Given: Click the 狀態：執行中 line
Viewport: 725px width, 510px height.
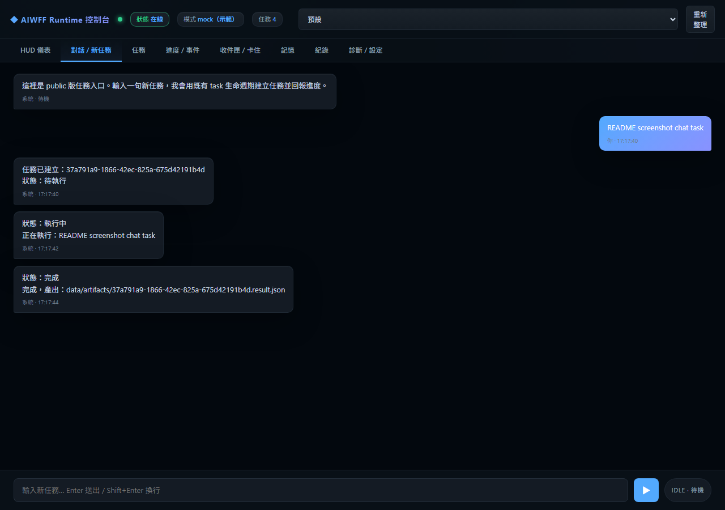Looking at the screenshot, I should point(44,224).
